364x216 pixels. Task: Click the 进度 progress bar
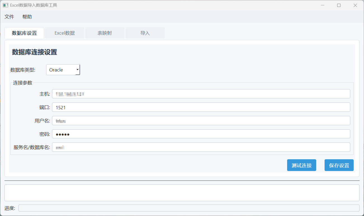tap(189, 208)
